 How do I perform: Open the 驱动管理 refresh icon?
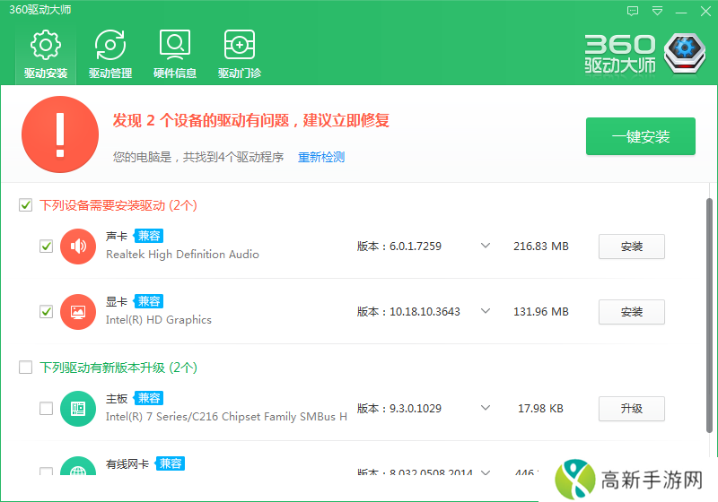[109, 45]
